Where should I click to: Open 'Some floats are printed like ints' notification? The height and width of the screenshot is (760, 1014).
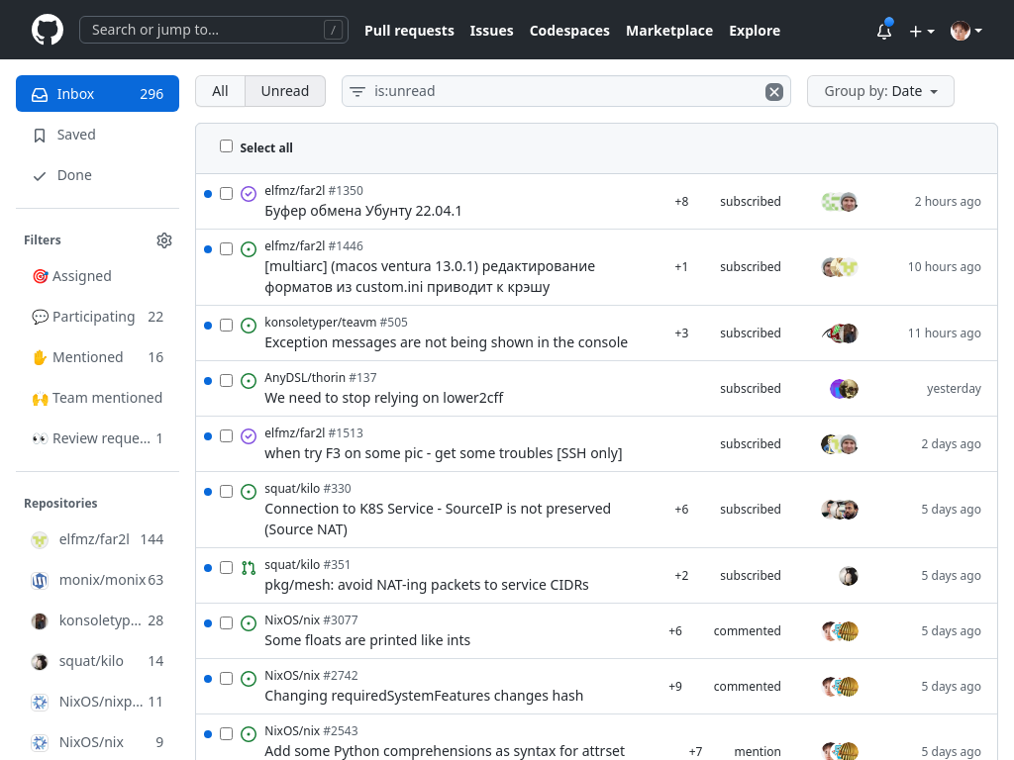pos(367,640)
